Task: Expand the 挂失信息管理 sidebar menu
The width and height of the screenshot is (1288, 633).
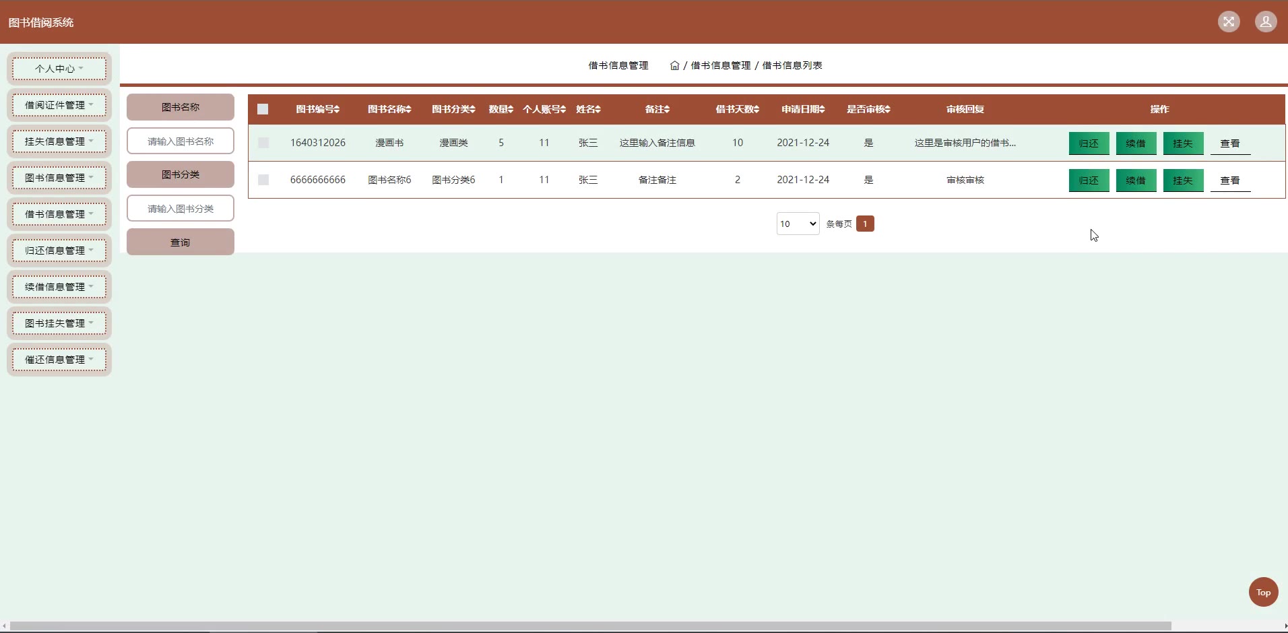Action: click(59, 141)
